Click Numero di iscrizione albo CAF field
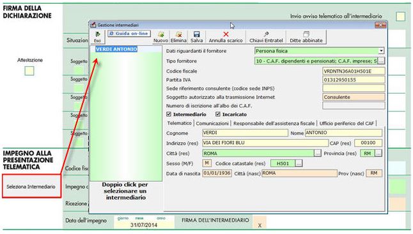The width and height of the screenshot is (413, 234). click(354, 106)
